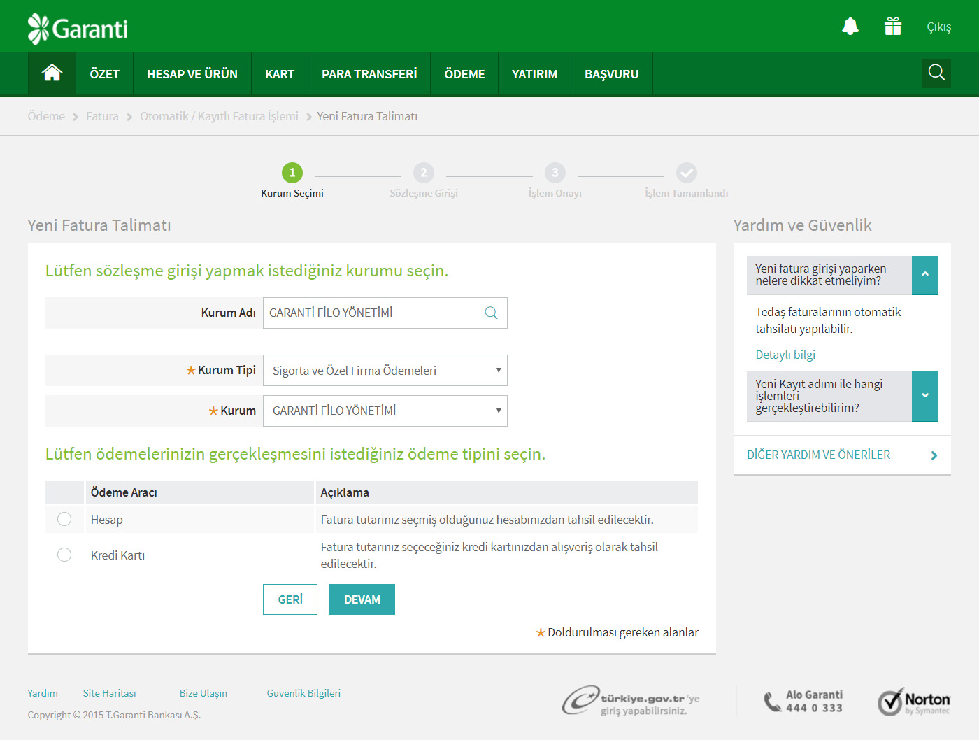Open the Kurum dropdown
The image size is (979, 740).
[385, 411]
